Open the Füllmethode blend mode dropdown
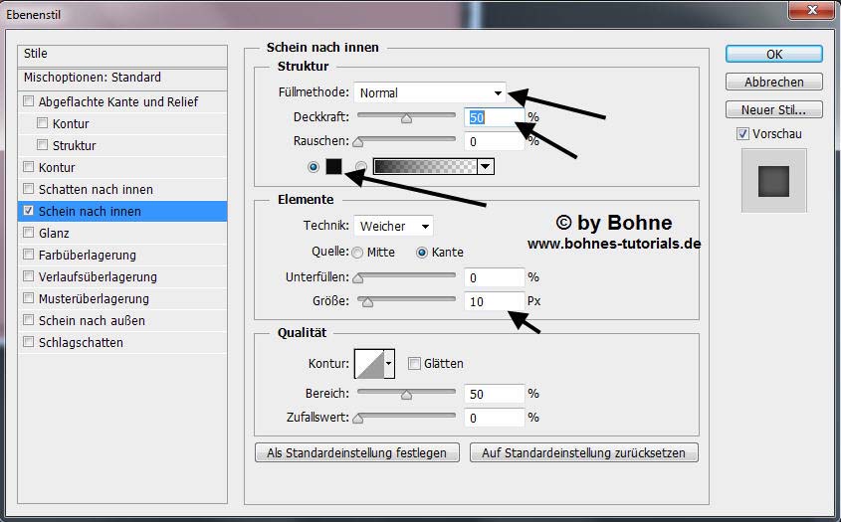This screenshot has height=522, width=841. point(429,93)
